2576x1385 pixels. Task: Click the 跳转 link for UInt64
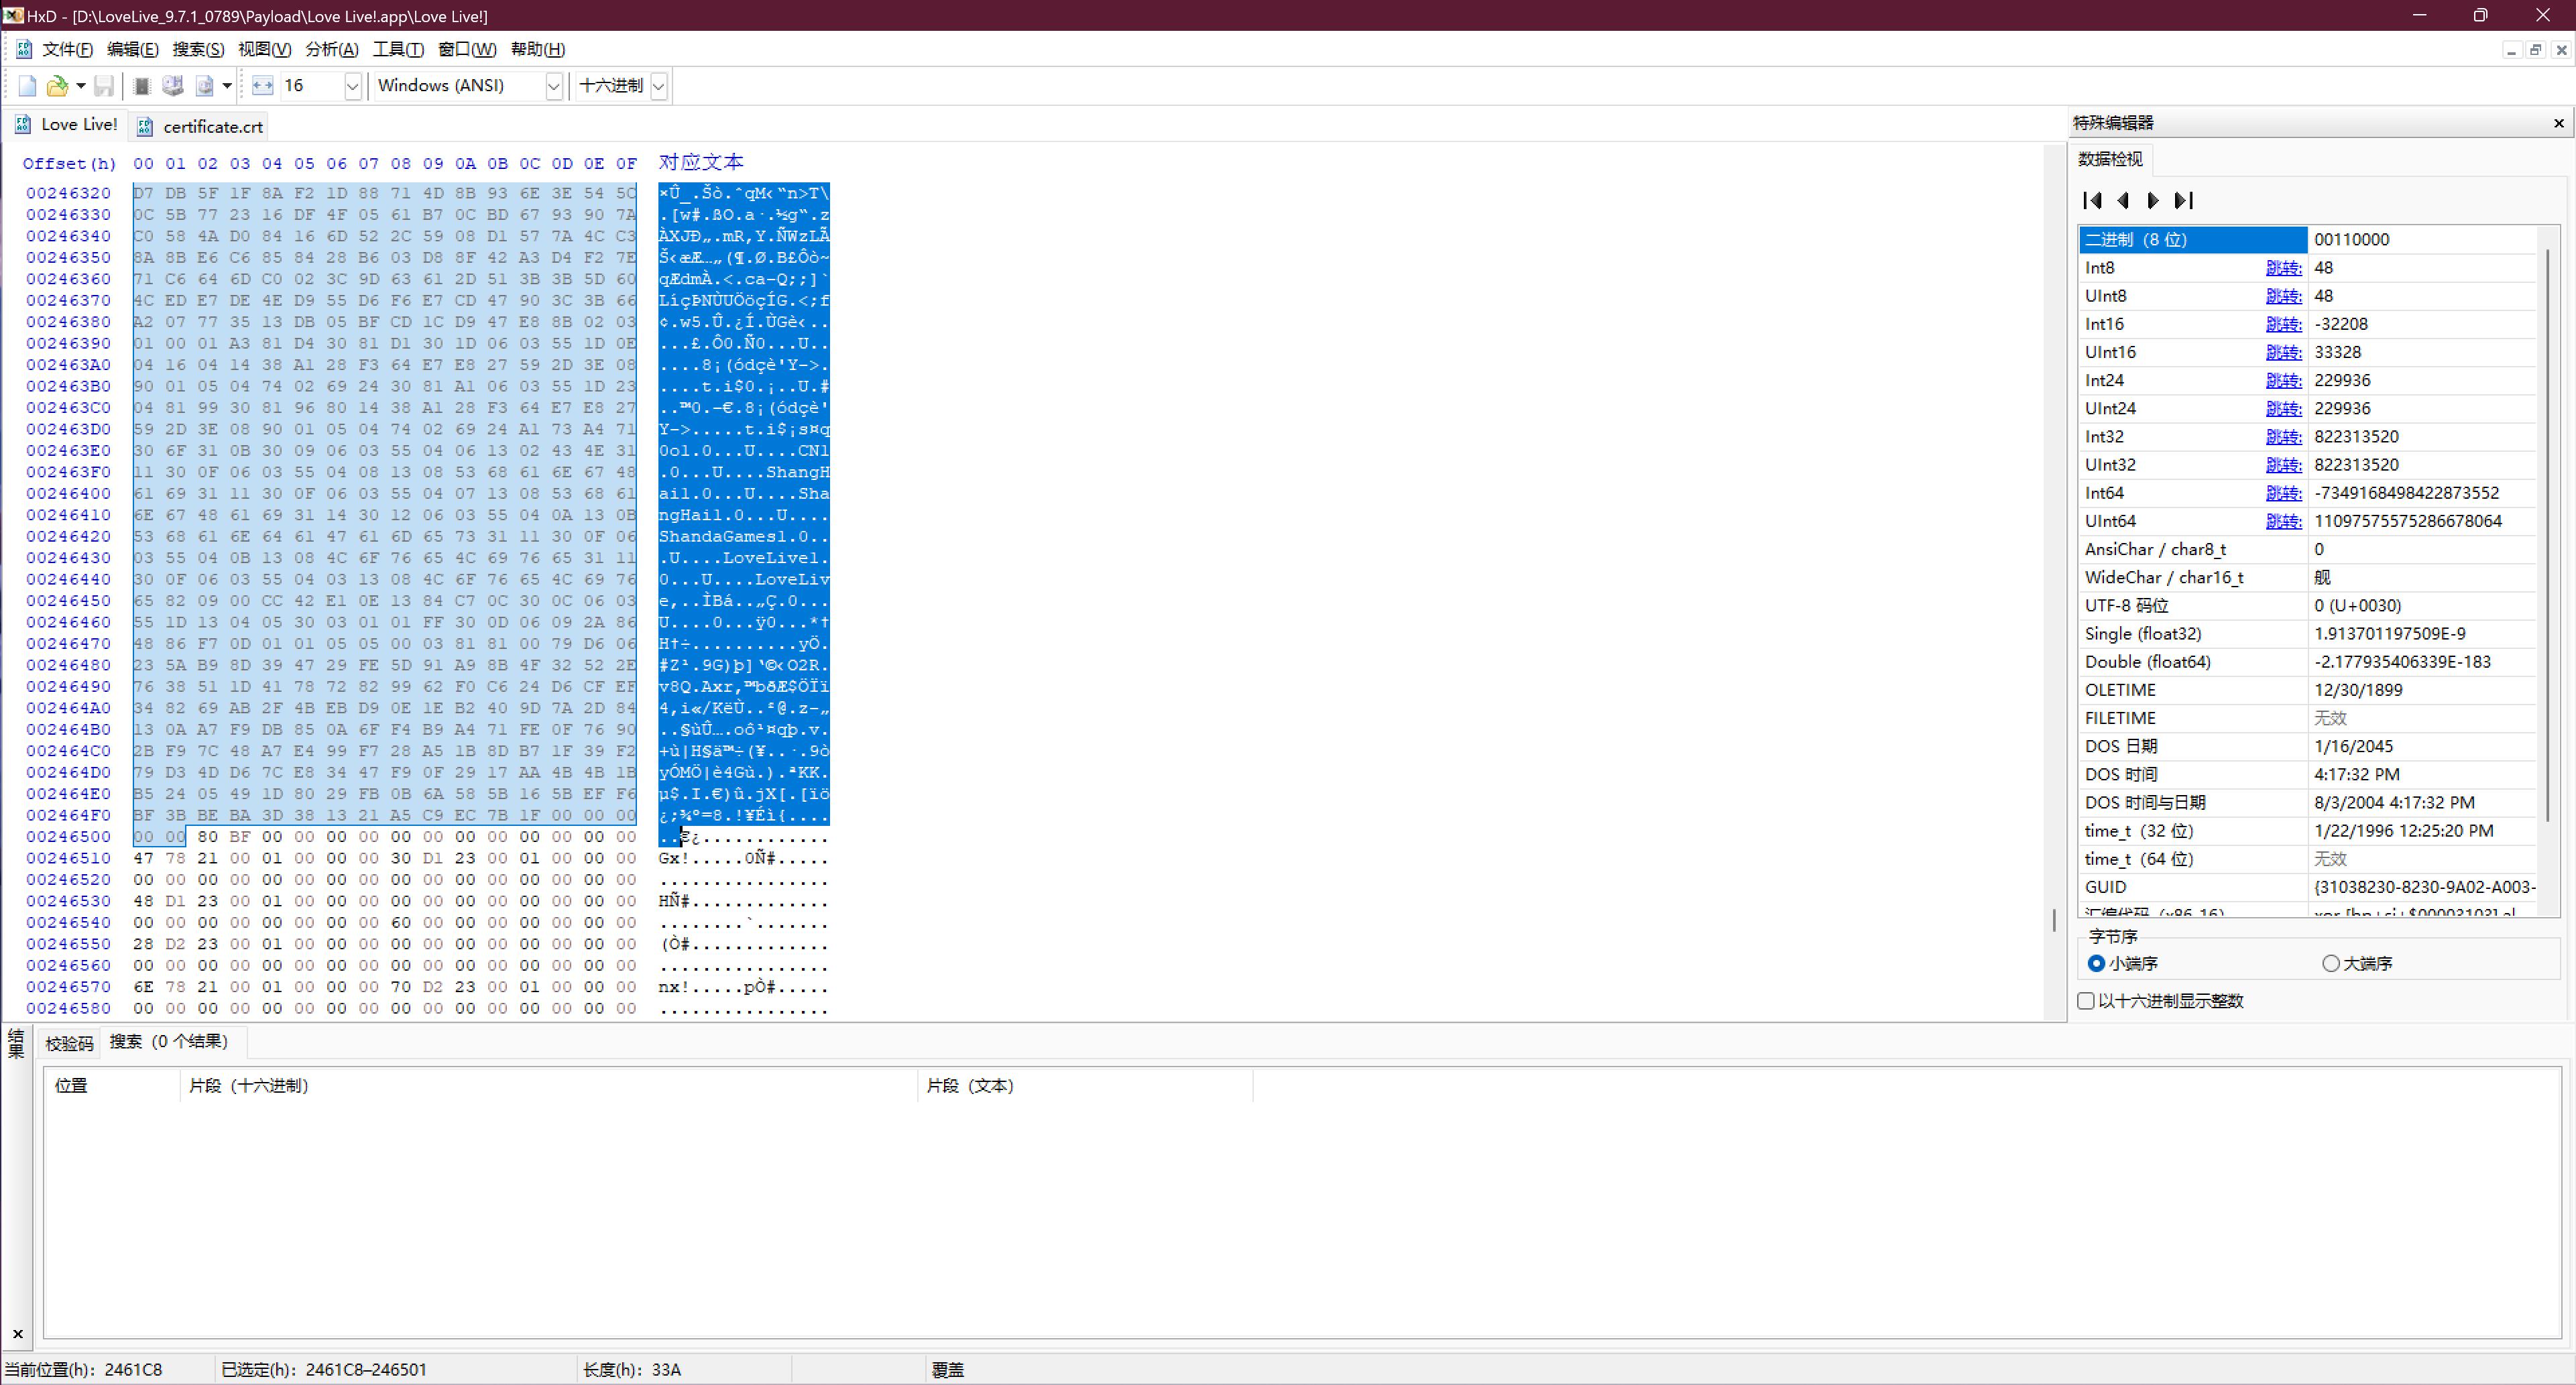coord(2283,521)
